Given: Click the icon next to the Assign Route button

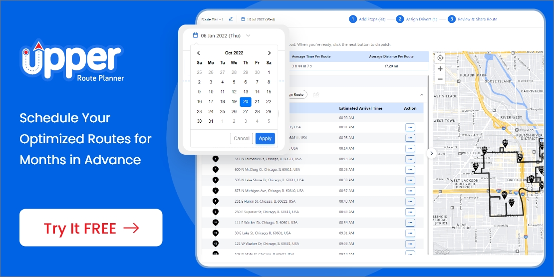Looking at the screenshot, I should tap(316, 95).
